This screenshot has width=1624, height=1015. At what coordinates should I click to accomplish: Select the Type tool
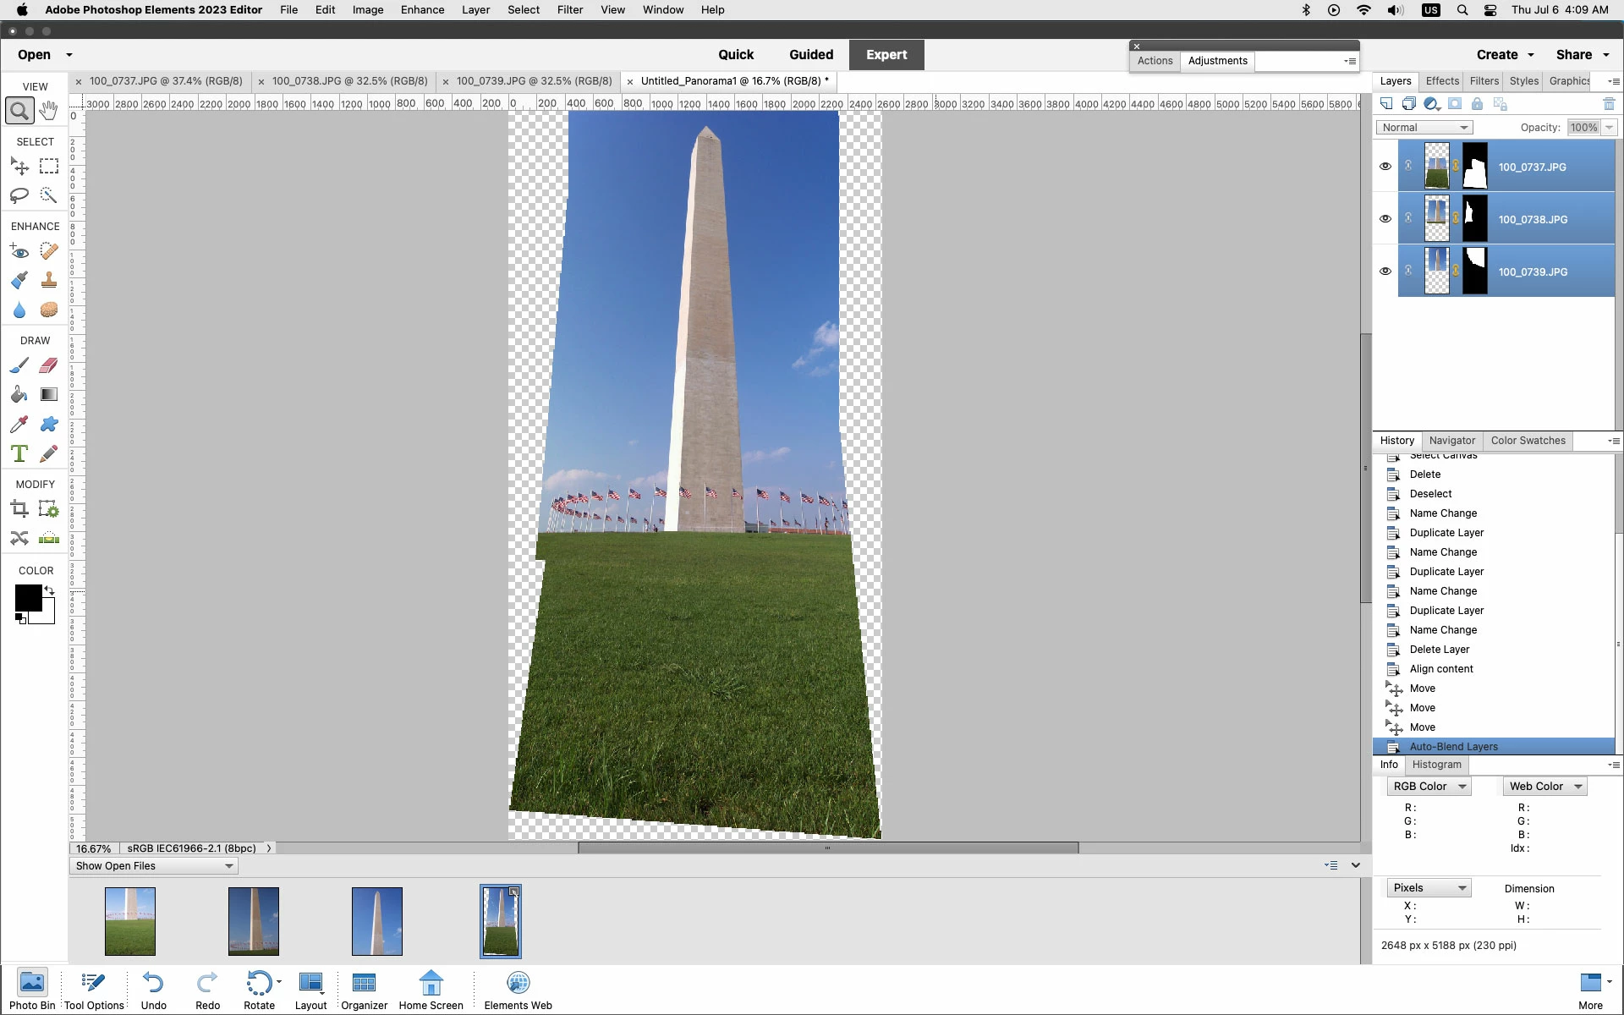tap(19, 453)
